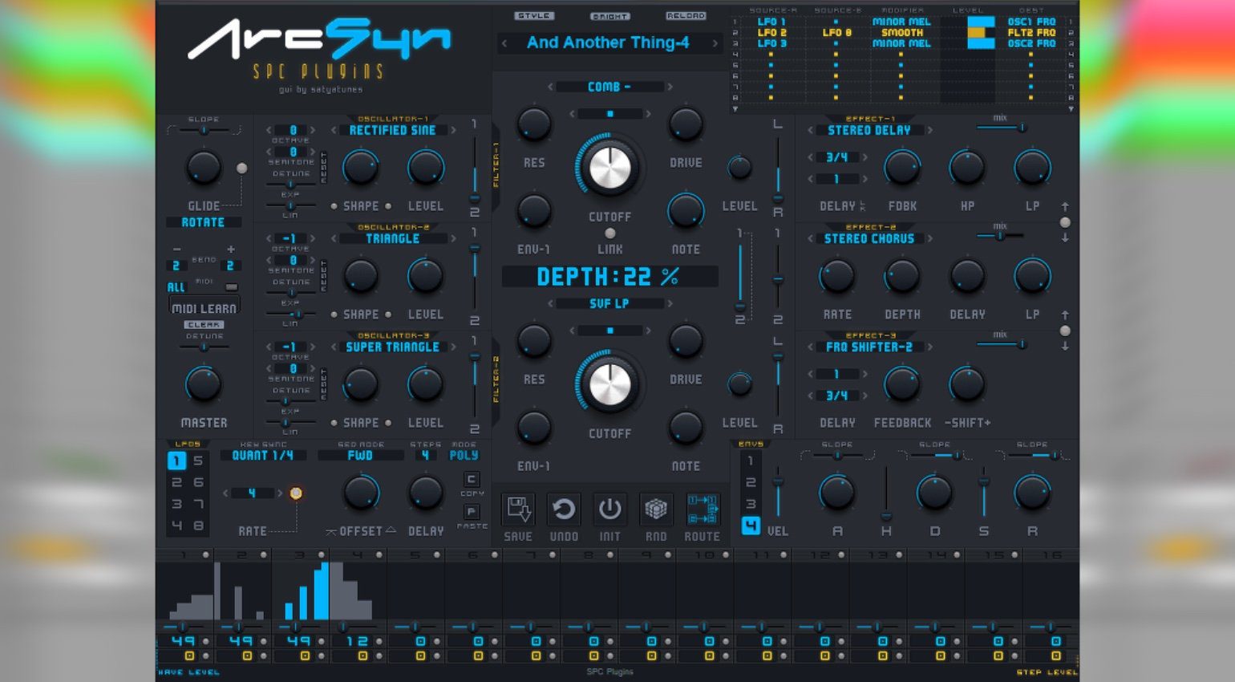Adjust the envelope VEL slider
The height and width of the screenshot is (682, 1235).
777,493
